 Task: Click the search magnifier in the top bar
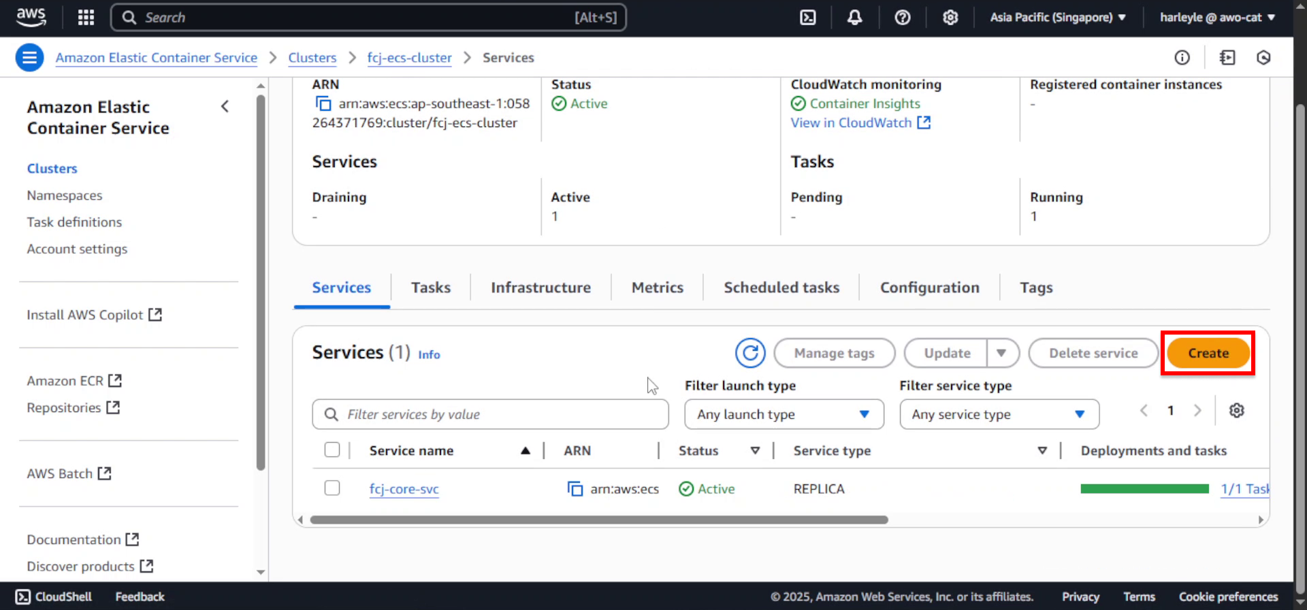pyautogui.click(x=129, y=18)
